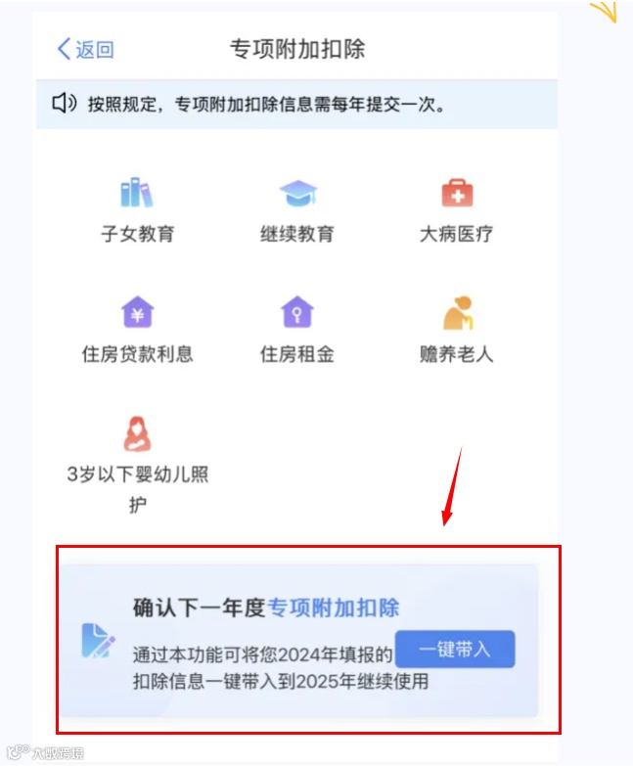Open the 子女教育 books icon
Screen dimensions: 633x766
137,193
